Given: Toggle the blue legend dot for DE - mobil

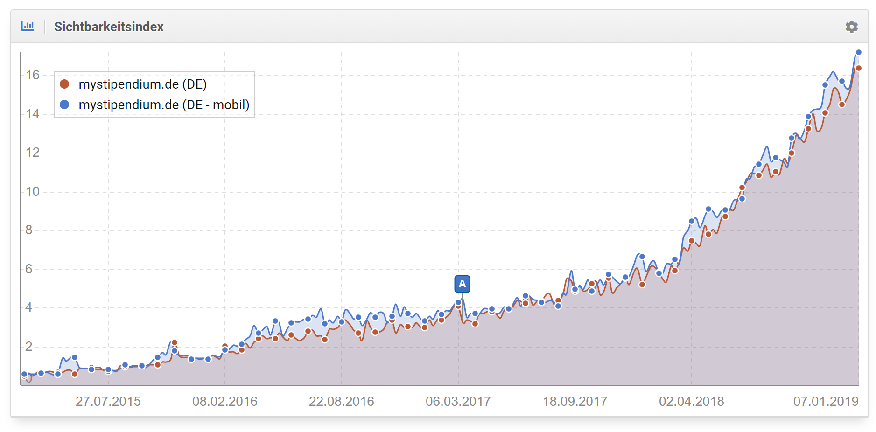Looking at the screenshot, I should click(x=65, y=105).
